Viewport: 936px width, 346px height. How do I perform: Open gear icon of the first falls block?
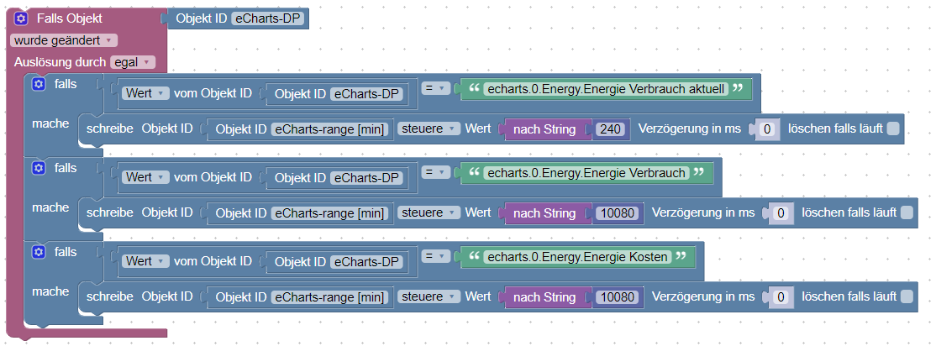[39, 85]
